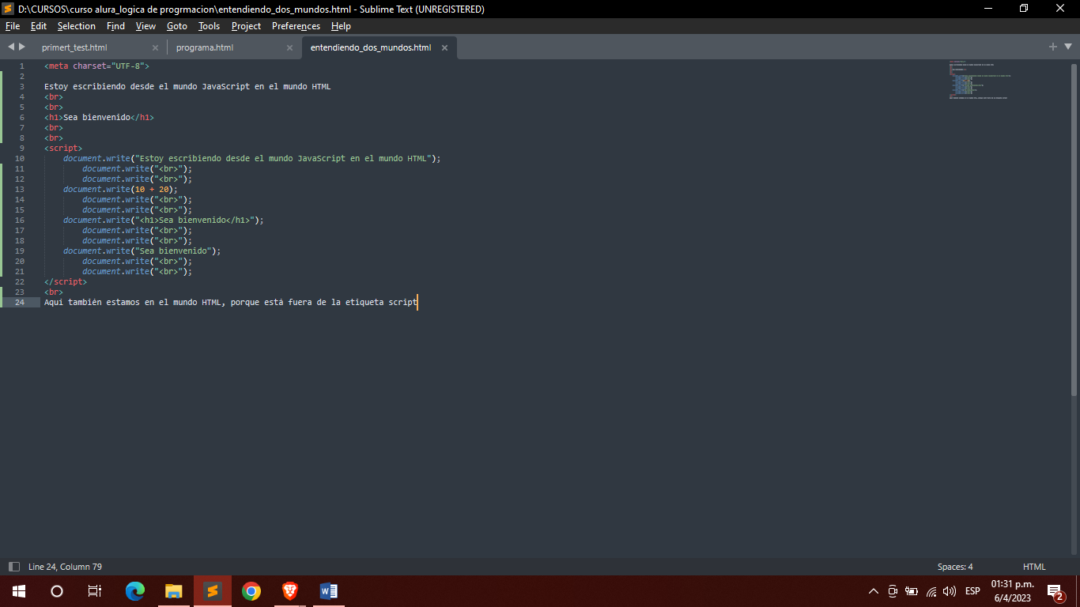Click the closing script tag on line 22
This screenshot has height=607, width=1080.
click(x=66, y=281)
